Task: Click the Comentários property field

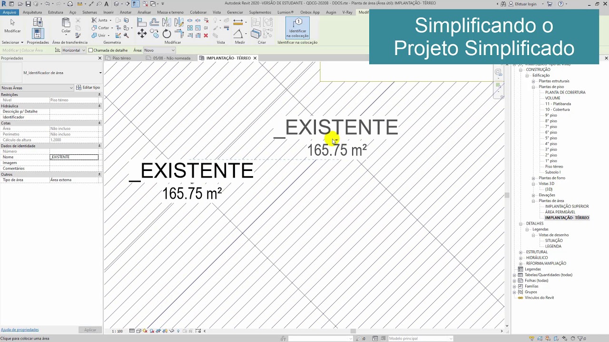Action: point(74,169)
